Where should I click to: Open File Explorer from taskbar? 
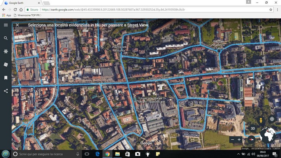click(117, 154)
